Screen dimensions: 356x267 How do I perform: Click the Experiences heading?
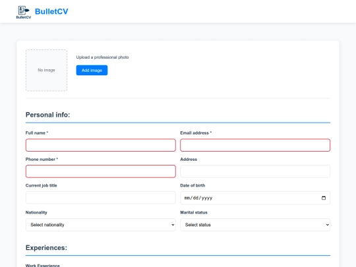coord(46,248)
